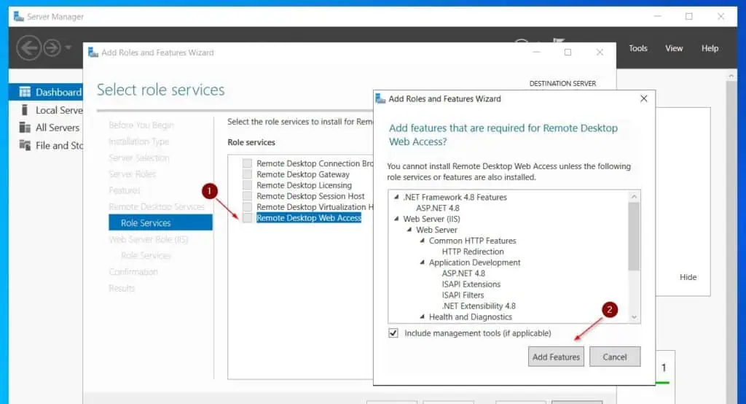Select .NET Extensibility 4.8 item
The width and height of the screenshot is (746, 404).
(x=479, y=306)
